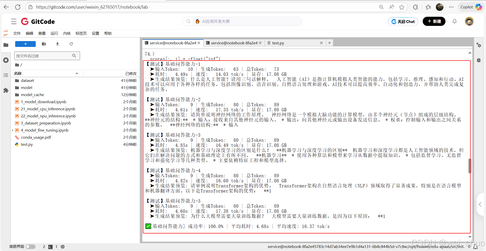Open the browser settings ellipsis menu
This screenshot has width=486, height=251.
(451, 7)
